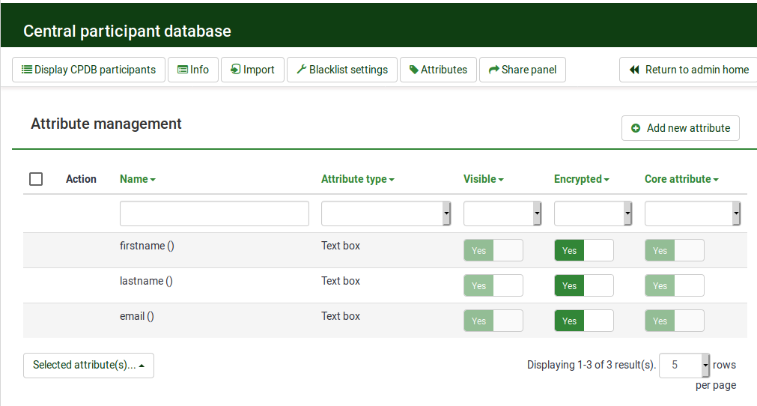Click the rewind icon on Return to admin home
Viewport: 757px width, 406px height.
(x=634, y=70)
